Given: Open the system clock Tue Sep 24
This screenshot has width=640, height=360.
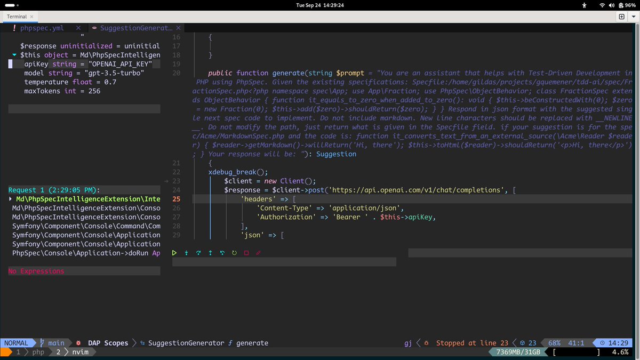Looking at the screenshot, I should coord(320,5).
